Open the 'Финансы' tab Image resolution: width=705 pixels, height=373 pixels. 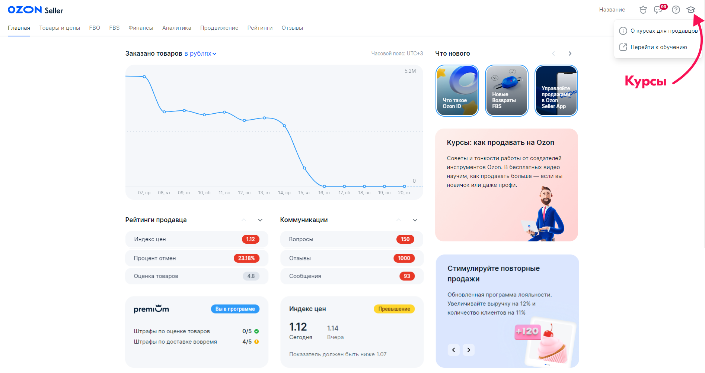tap(141, 28)
